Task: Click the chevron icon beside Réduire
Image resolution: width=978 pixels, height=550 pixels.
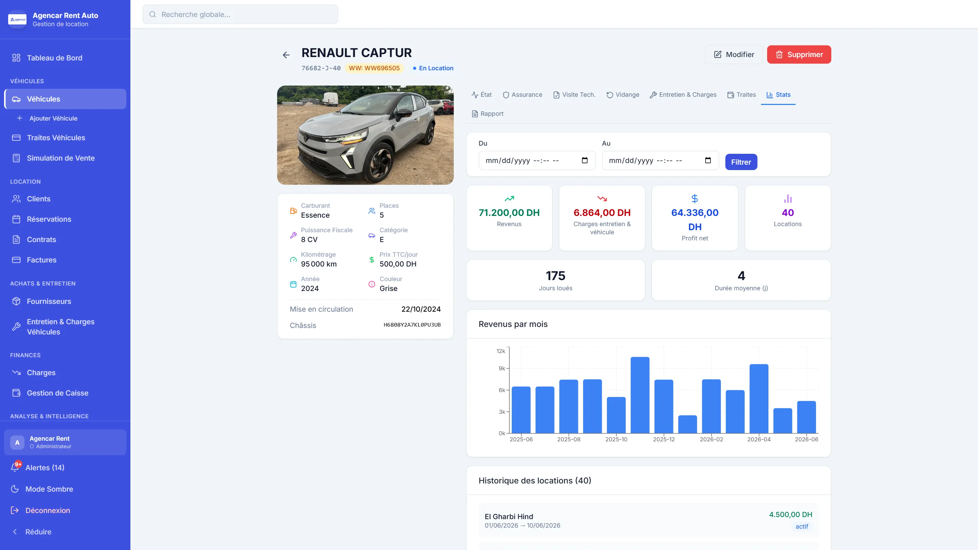Action: click(x=15, y=531)
